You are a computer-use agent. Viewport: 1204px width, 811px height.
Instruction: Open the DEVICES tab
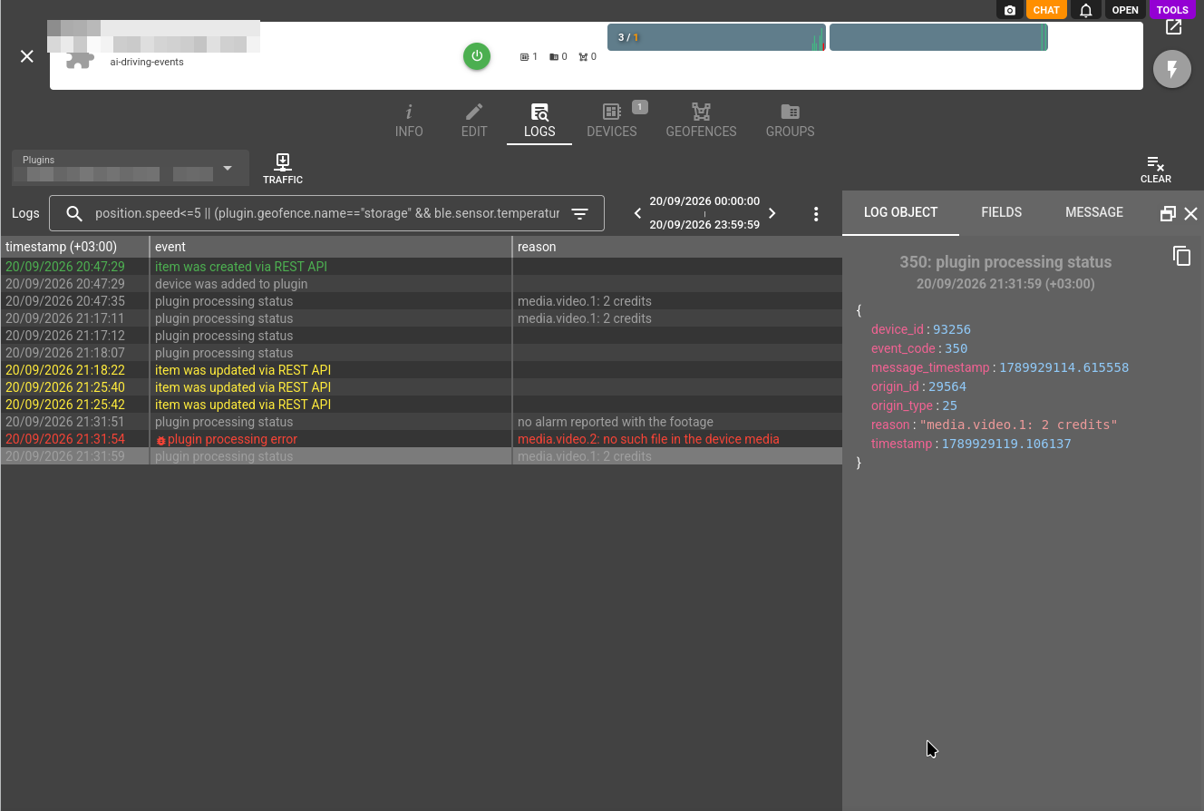click(x=612, y=121)
